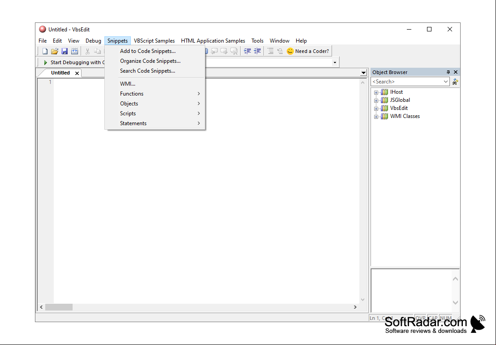
Task: Click the editor horizontal scroll left arrow
Action: (41, 307)
